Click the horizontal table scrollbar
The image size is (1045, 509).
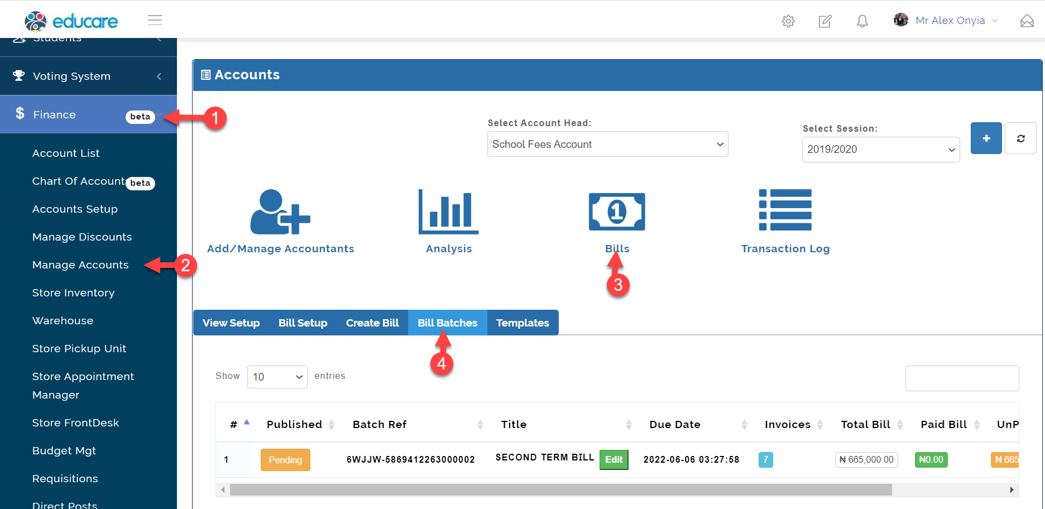point(561,490)
